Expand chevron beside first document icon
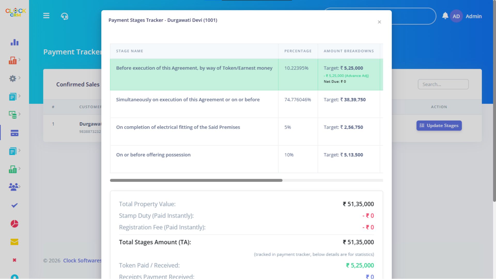Screen dimensions: 496x279 20,96
